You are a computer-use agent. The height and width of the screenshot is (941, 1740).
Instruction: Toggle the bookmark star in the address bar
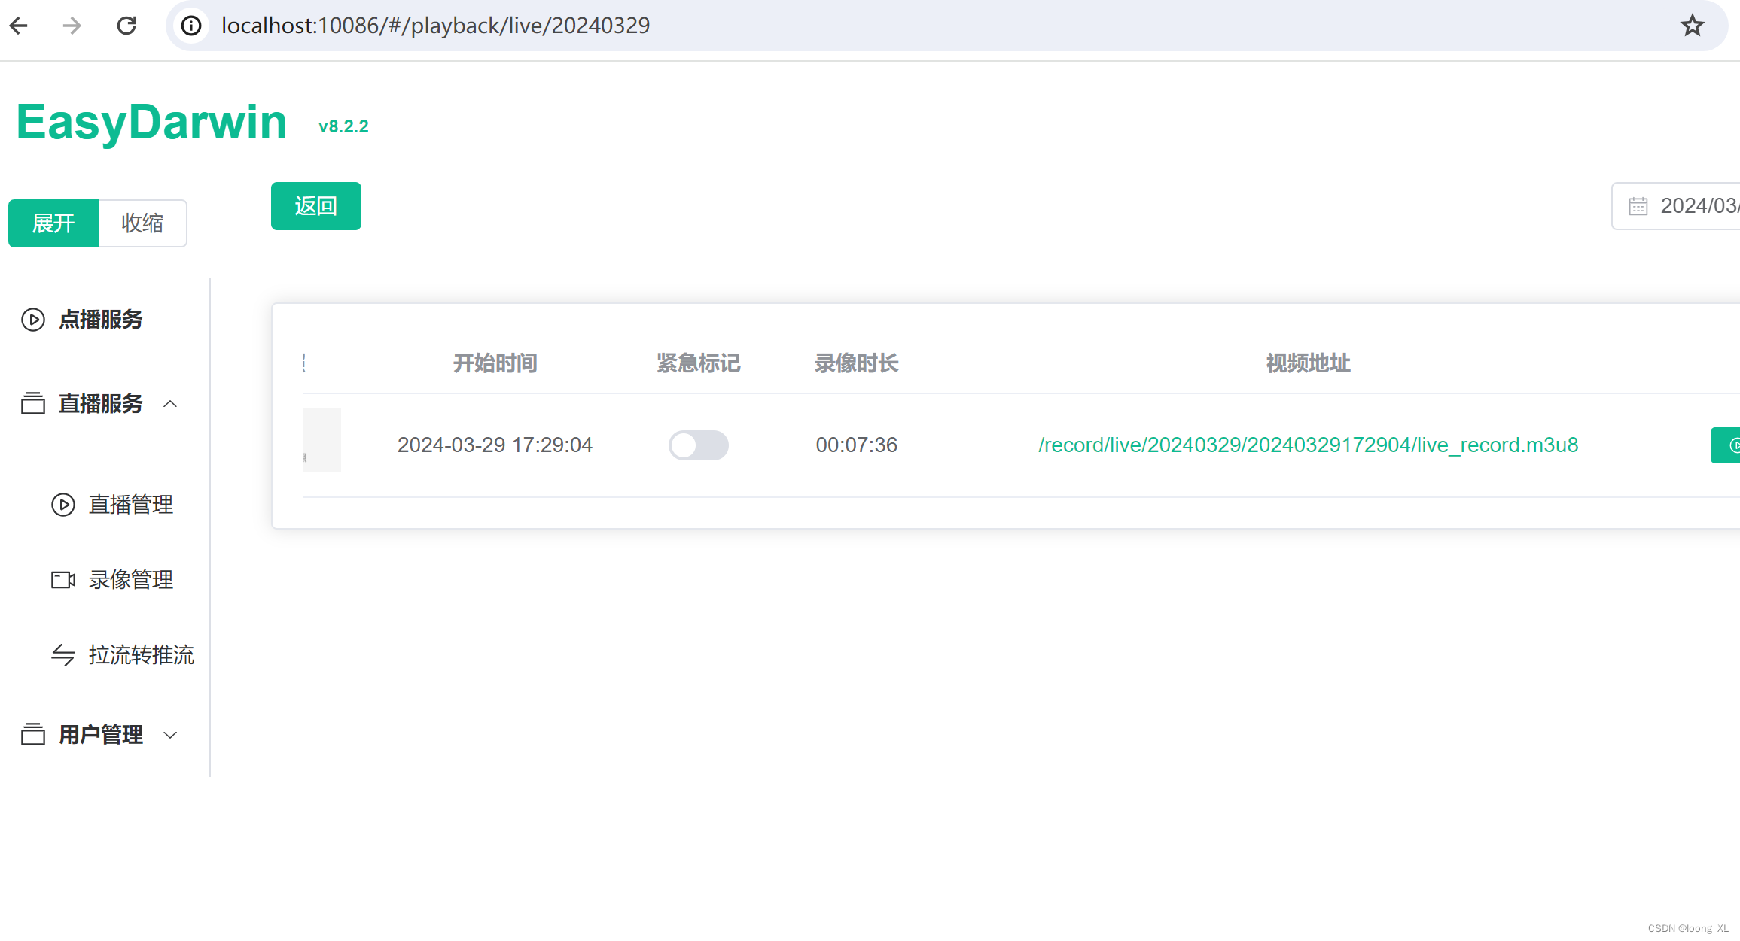[x=1692, y=25]
